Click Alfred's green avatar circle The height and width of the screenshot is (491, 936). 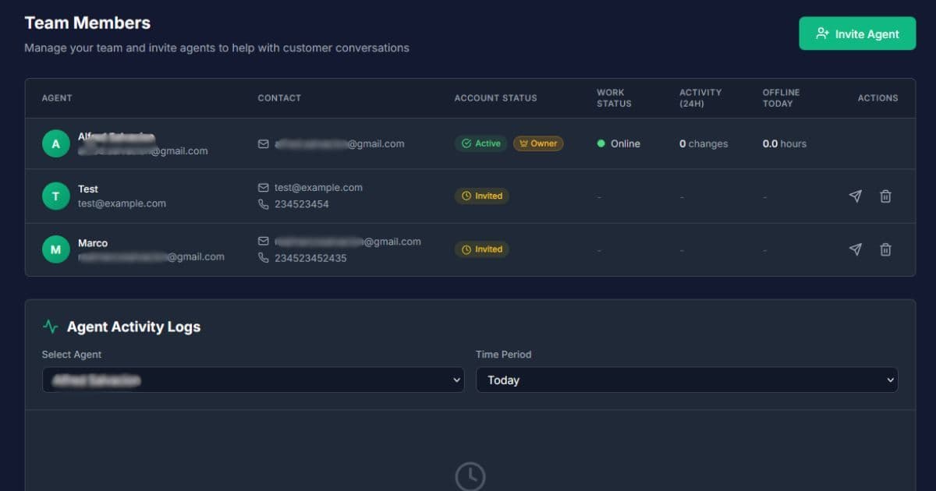[x=55, y=143]
